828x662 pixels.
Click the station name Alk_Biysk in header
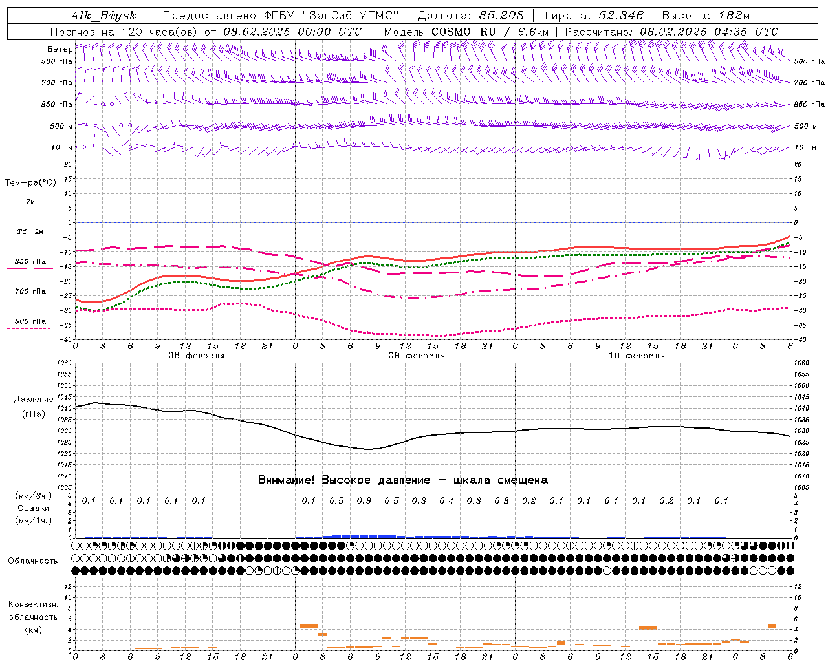point(104,16)
